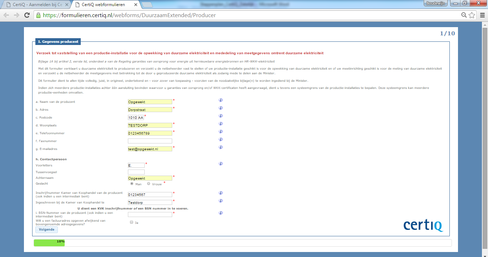Bookmark page with the star icon

point(472,15)
